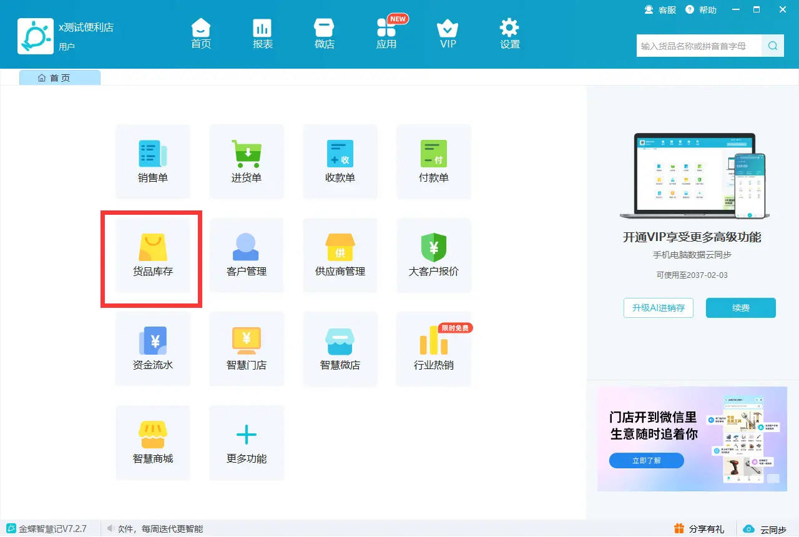This screenshot has width=799, height=537.
Task: Click 分享有礼 in the status bar
Action: (699, 529)
